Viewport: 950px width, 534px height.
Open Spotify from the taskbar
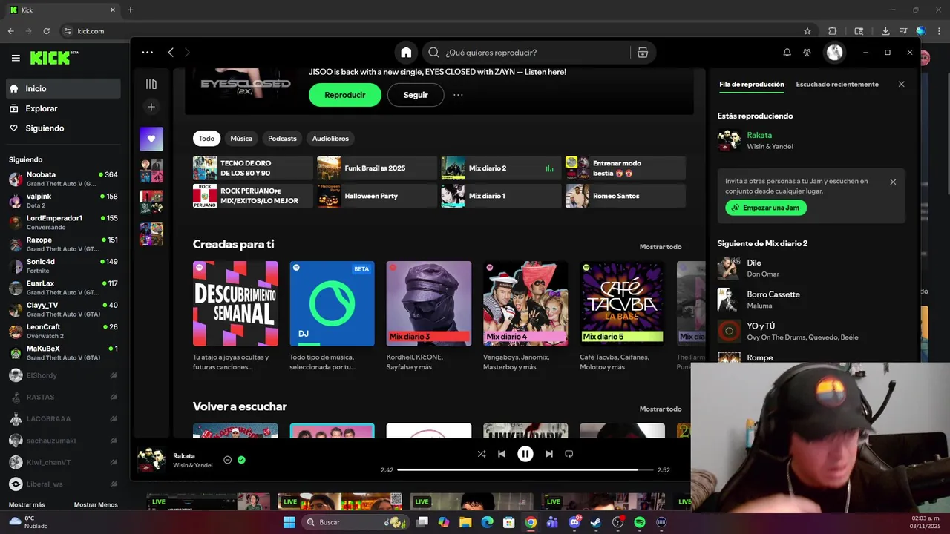[640, 522]
